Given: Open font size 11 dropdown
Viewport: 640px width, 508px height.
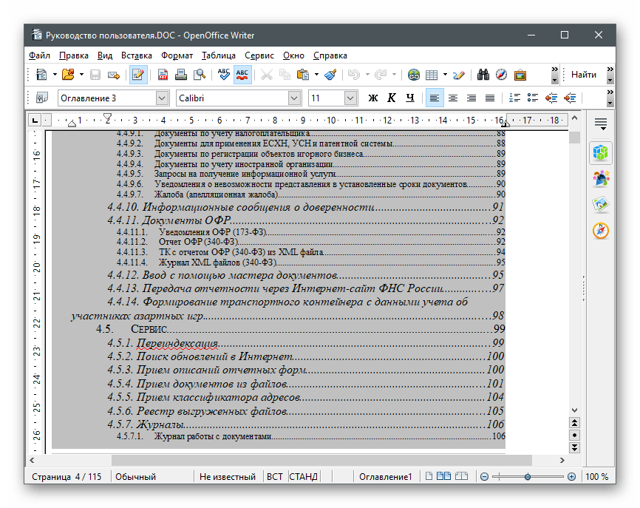Looking at the screenshot, I should pyautogui.click(x=350, y=98).
